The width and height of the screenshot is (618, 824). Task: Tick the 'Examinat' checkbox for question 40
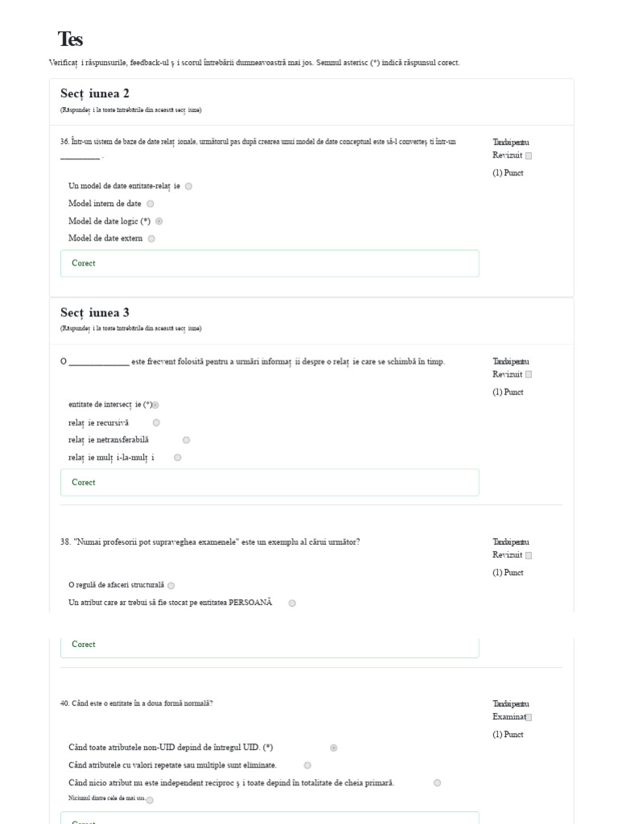coord(529,717)
